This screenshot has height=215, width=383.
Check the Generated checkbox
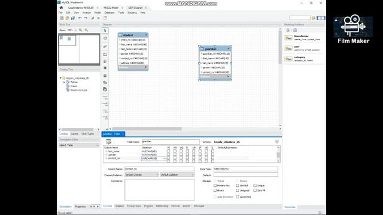[237, 196]
